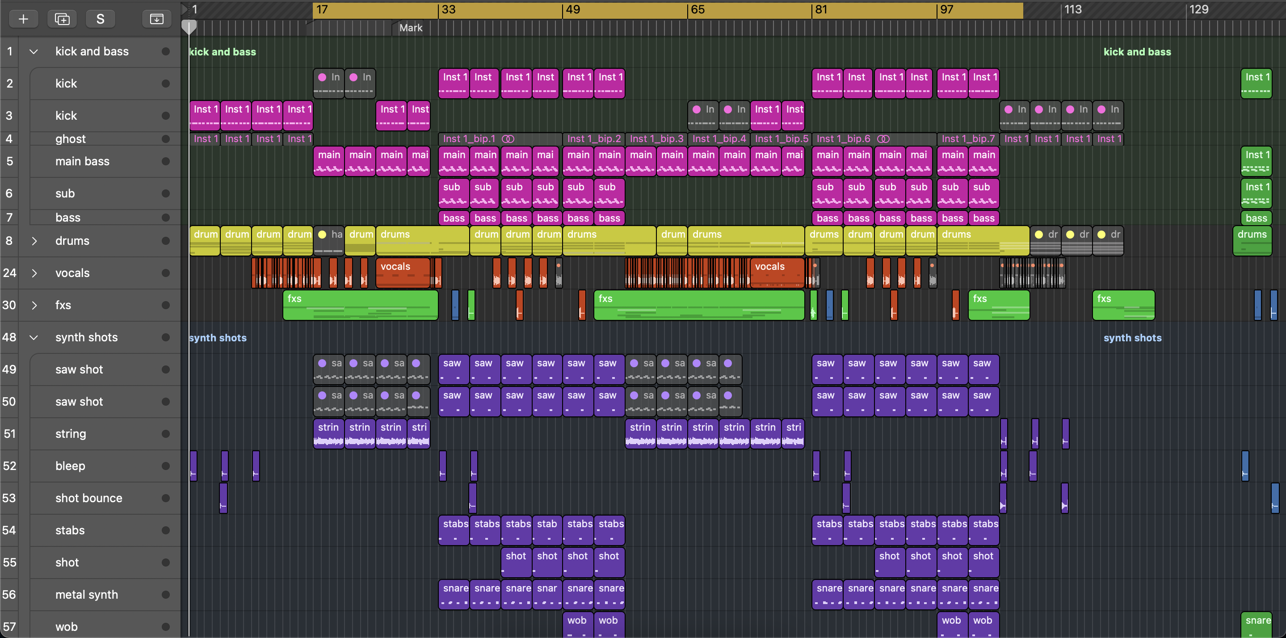Click the loop icon on Inst 1_bip.1 region

pos(508,139)
